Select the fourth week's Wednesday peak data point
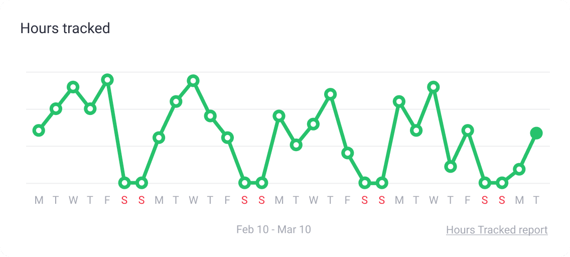This screenshot has width=570, height=257. click(x=434, y=87)
